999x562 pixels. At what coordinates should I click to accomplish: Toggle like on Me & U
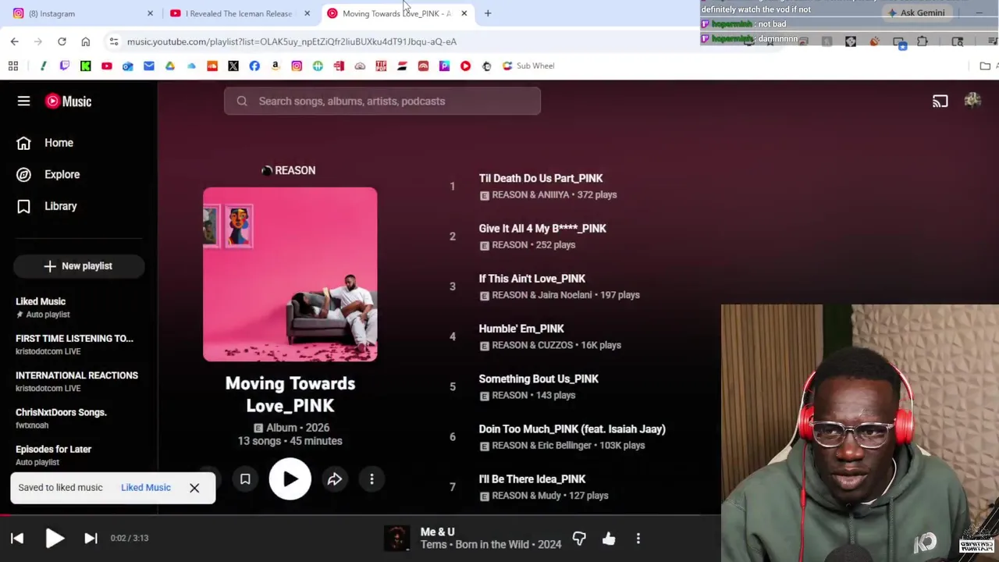pos(609,539)
